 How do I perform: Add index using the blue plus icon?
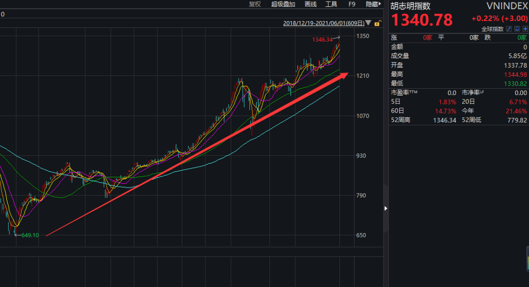[525, 29]
